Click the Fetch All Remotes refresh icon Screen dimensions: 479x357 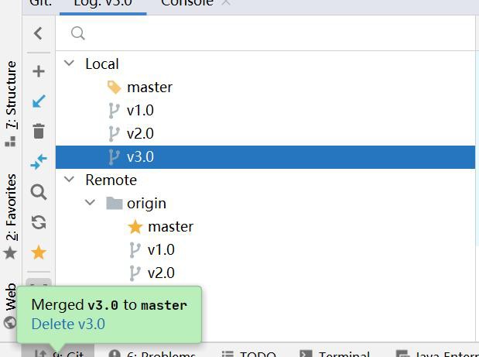click(38, 222)
